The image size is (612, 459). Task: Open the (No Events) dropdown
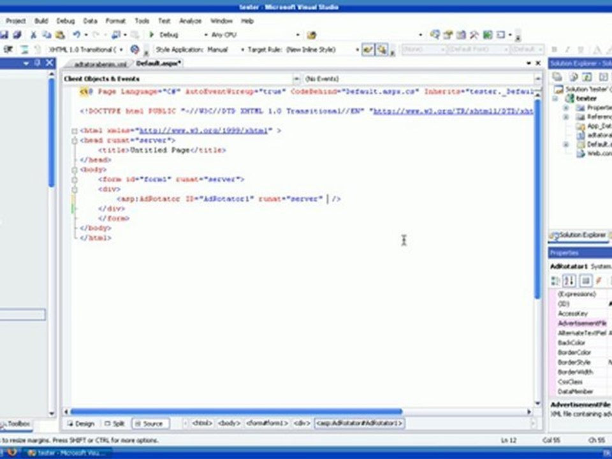click(x=537, y=79)
